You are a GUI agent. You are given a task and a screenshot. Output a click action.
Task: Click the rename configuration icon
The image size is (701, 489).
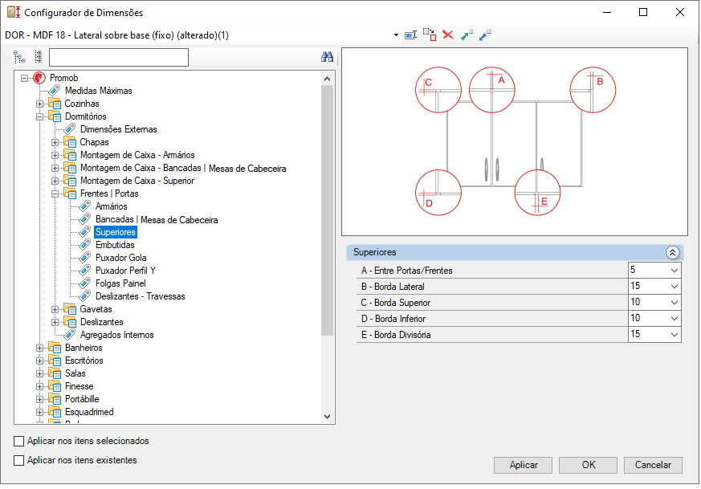point(410,35)
